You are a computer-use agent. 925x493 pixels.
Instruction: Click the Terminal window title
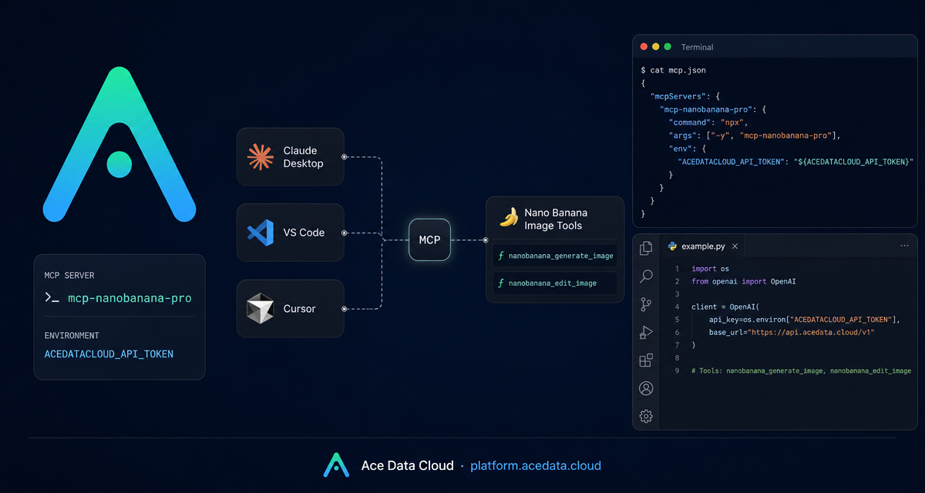click(x=697, y=47)
